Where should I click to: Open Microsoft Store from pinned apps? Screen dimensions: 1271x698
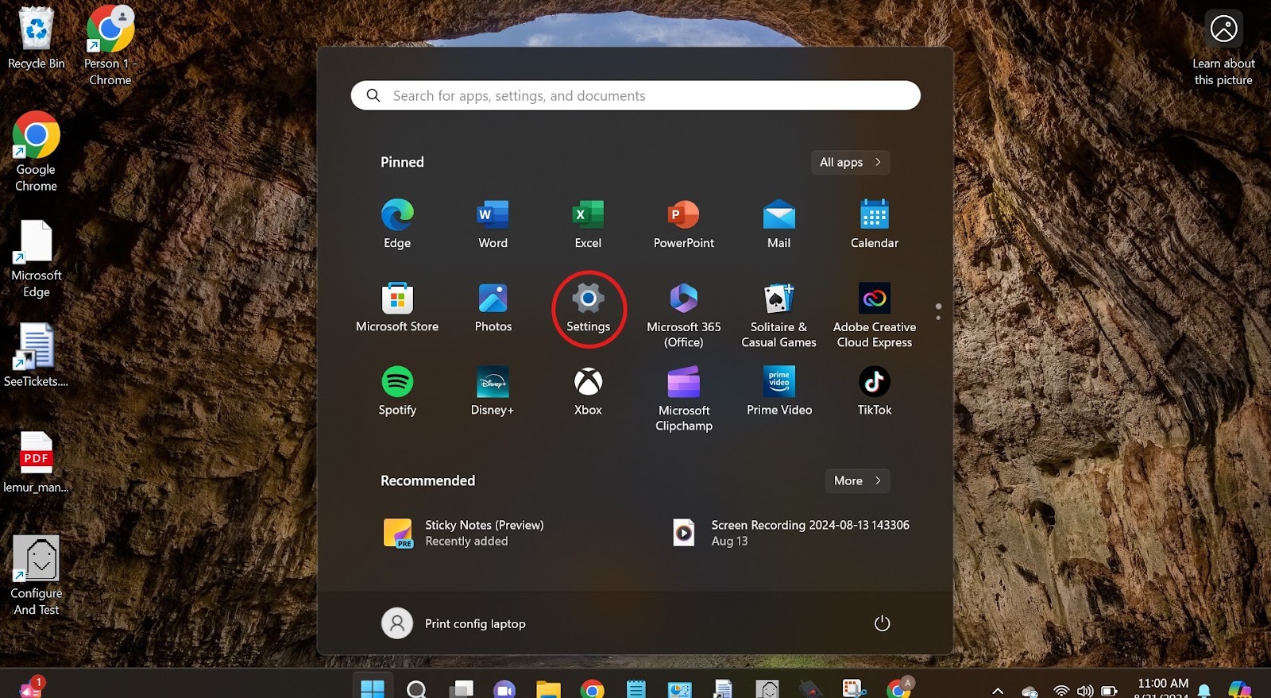click(397, 307)
